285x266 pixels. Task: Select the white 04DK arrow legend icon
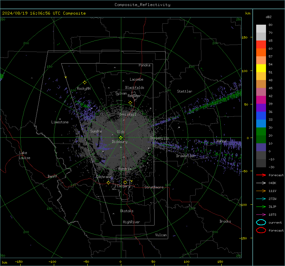point(261,183)
